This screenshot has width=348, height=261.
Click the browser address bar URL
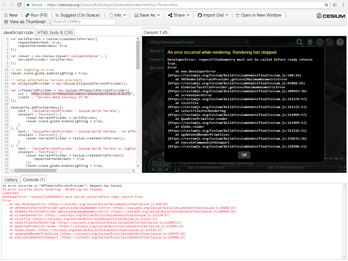[112, 5]
